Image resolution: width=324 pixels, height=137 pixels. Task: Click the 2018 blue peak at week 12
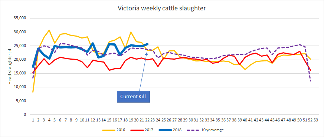click(x=93, y=43)
